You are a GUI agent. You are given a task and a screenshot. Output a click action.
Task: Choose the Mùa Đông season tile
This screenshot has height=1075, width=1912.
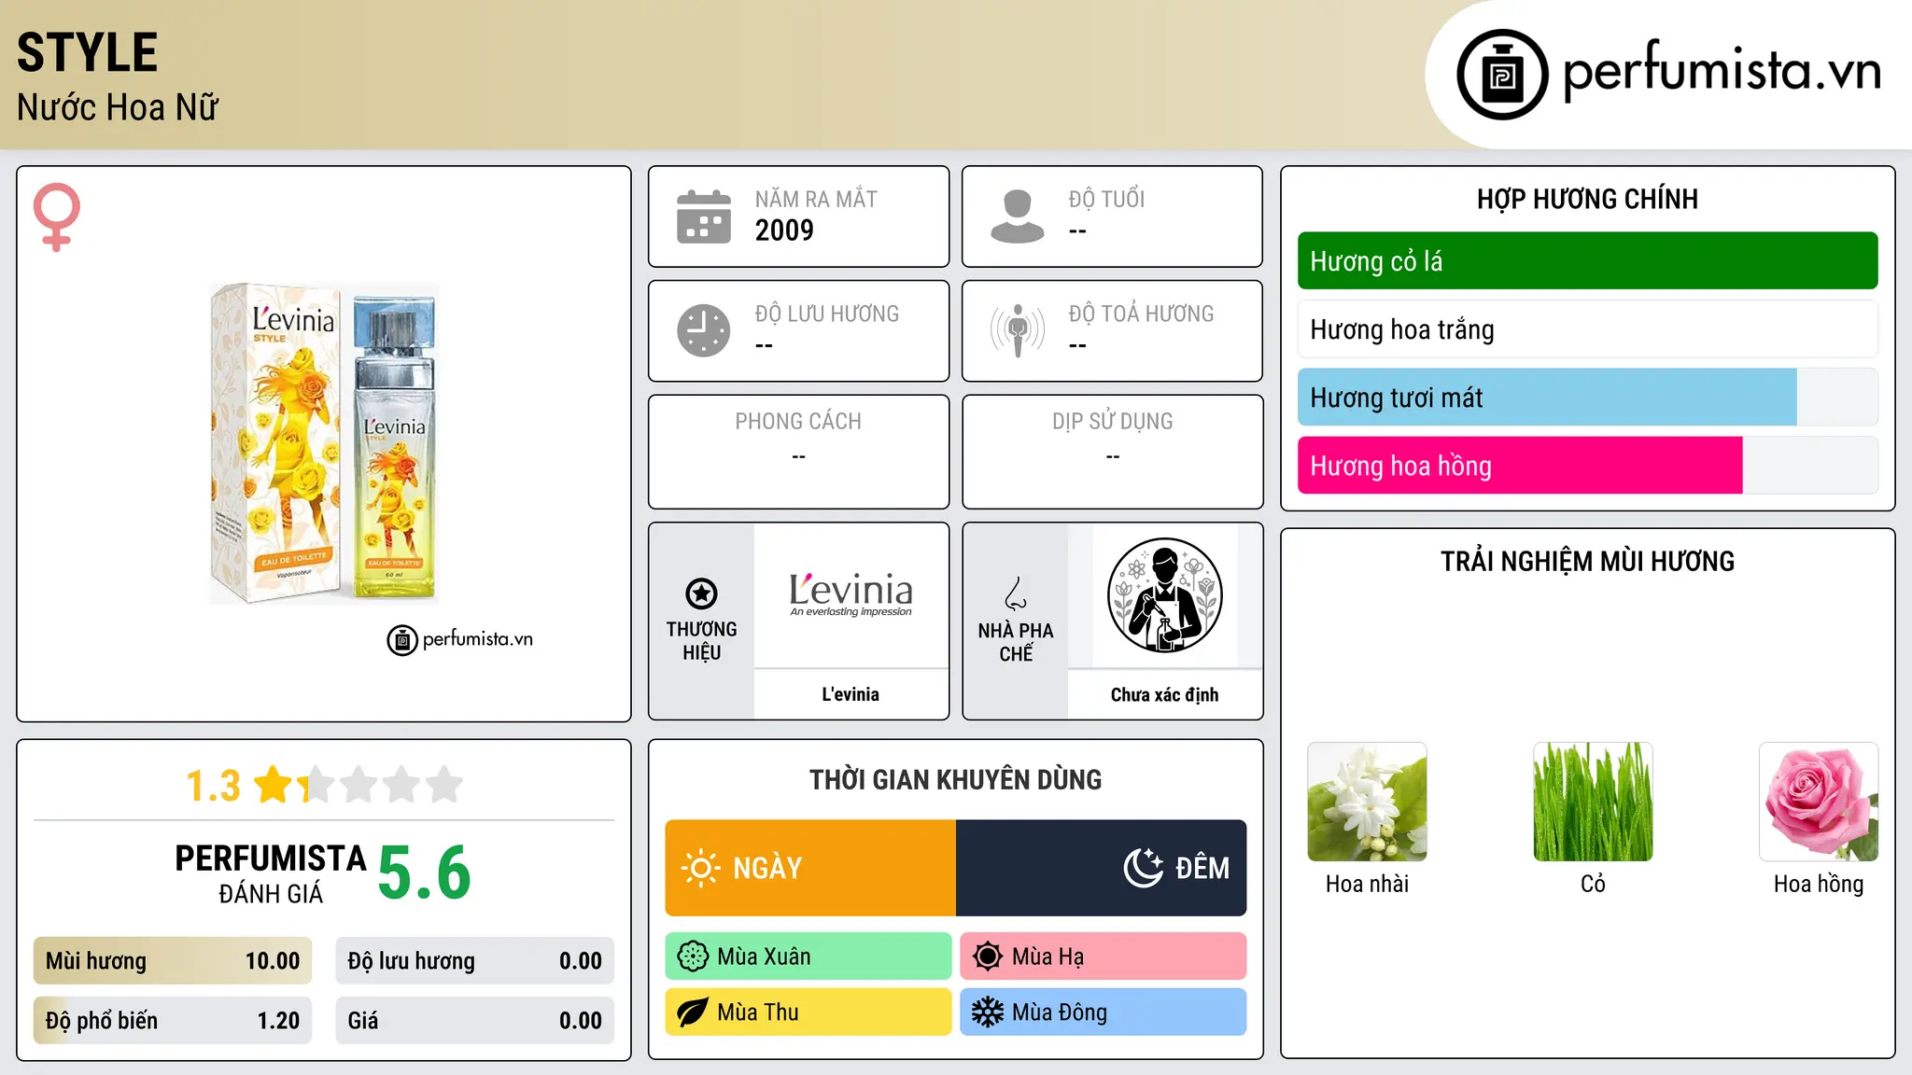pyautogui.click(x=1104, y=1012)
